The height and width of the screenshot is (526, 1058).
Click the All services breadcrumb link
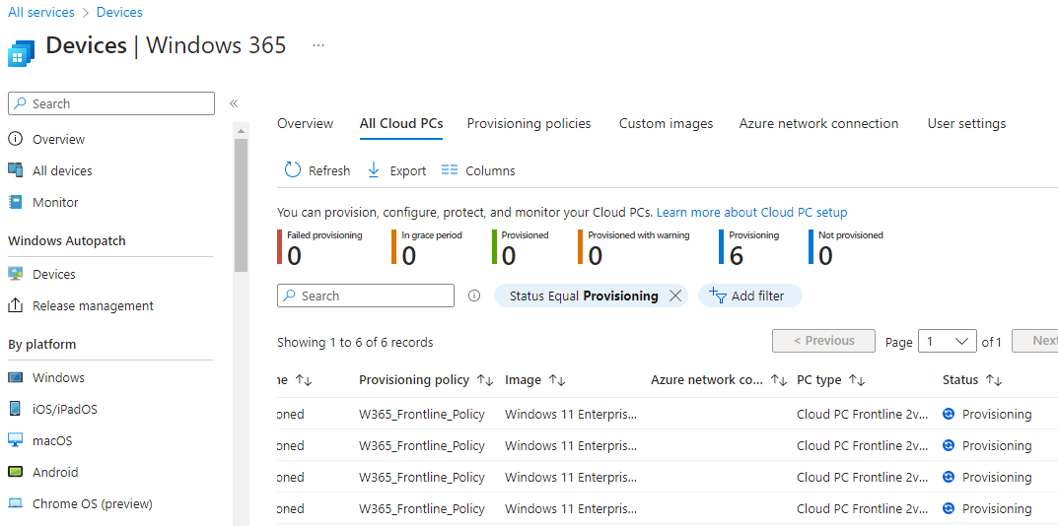41,12
